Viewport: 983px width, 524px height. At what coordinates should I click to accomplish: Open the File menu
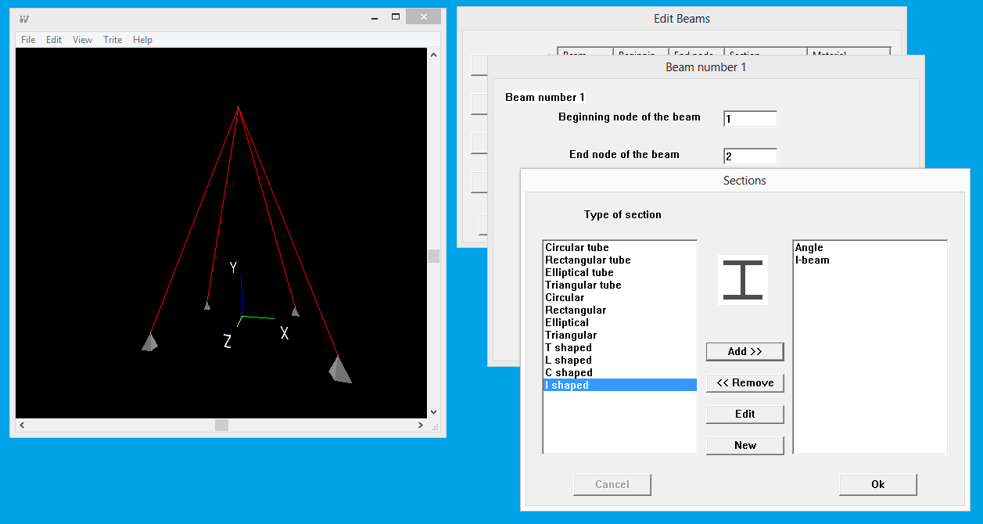point(28,40)
